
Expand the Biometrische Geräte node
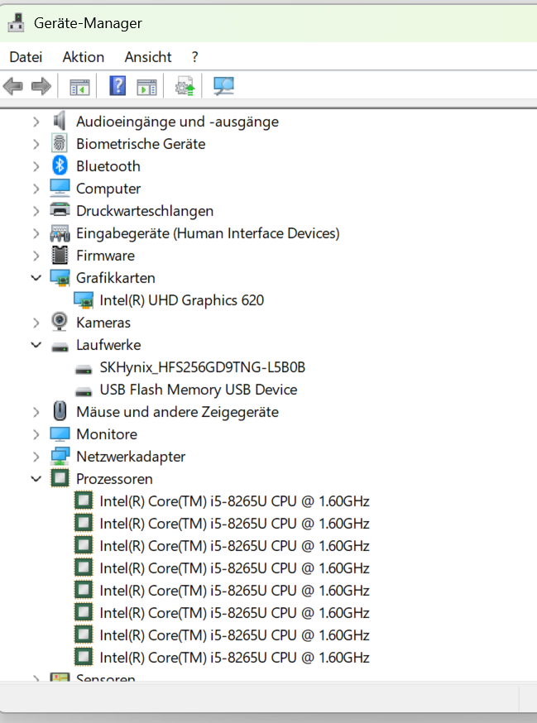point(36,144)
